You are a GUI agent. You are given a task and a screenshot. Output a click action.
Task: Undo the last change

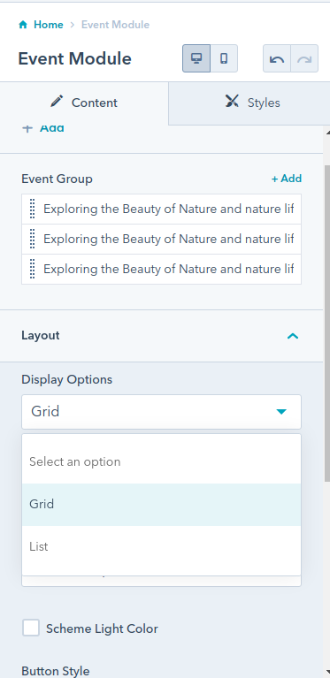pos(277,58)
